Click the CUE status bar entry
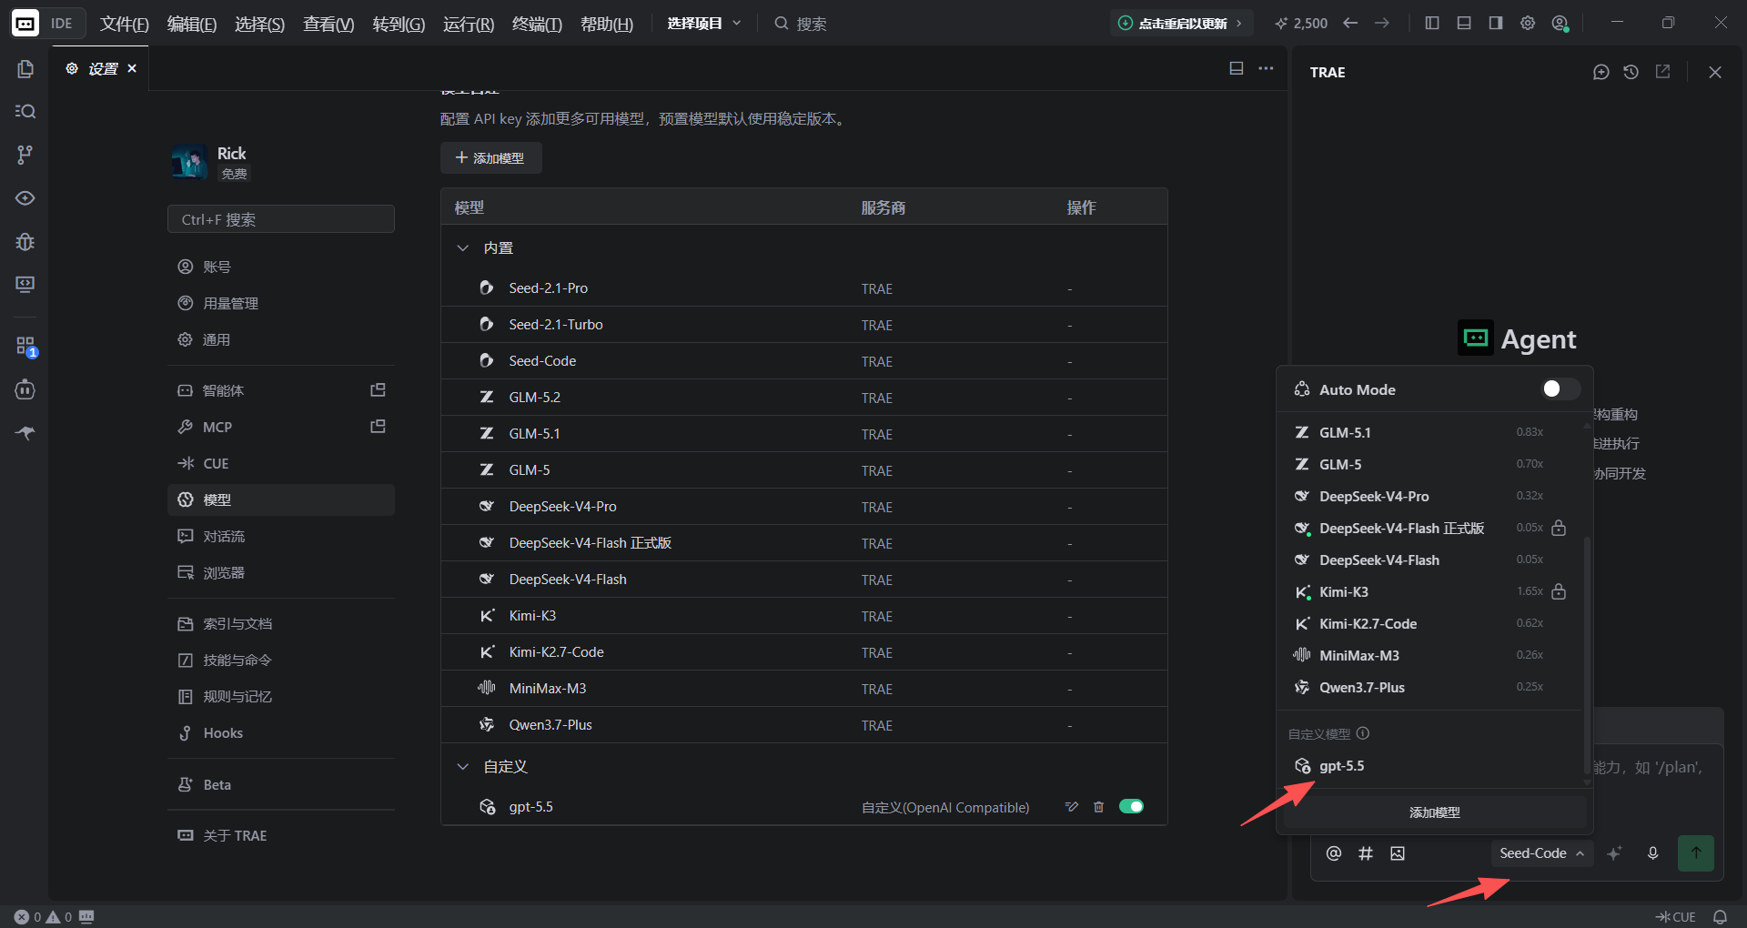 point(1676,917)
